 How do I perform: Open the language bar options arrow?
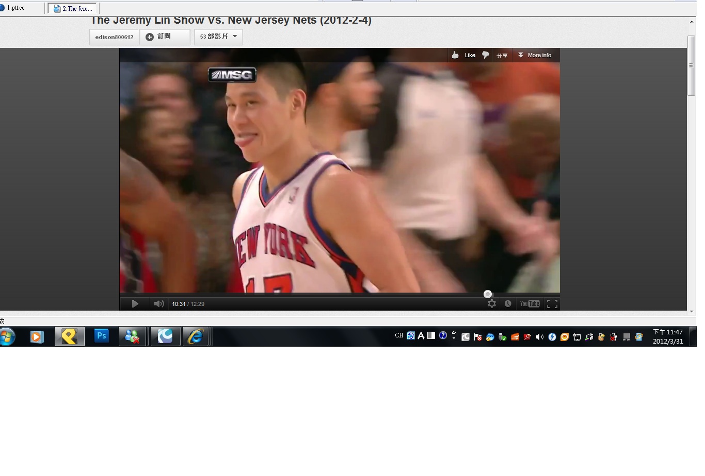coord(454,337)
